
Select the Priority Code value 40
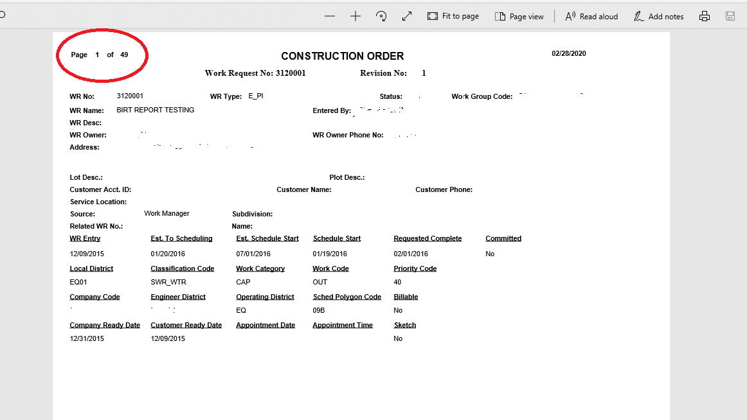(397, 282)
